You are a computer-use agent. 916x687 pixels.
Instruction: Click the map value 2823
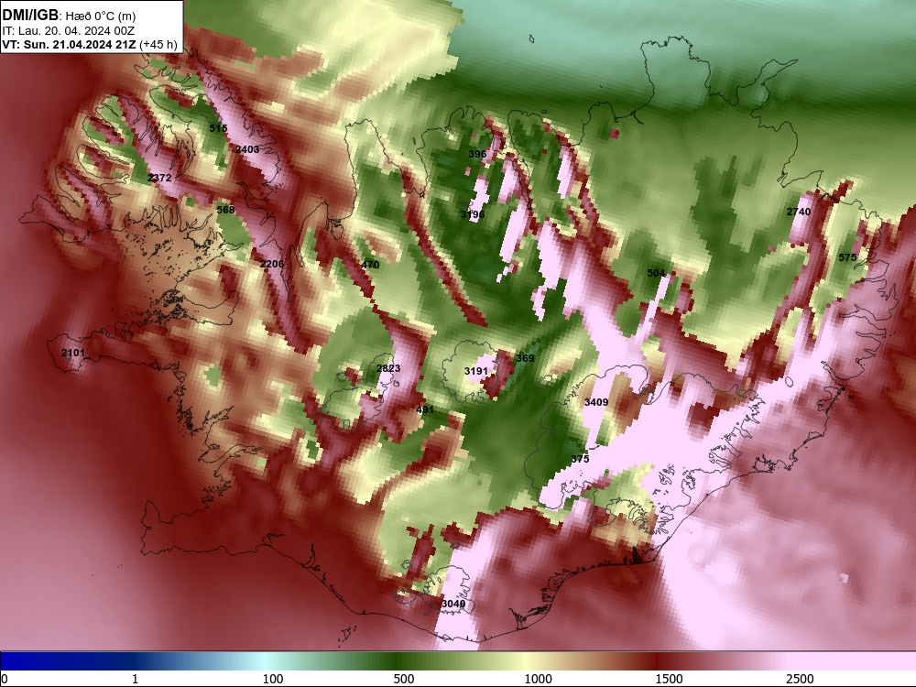click(388, 368)
